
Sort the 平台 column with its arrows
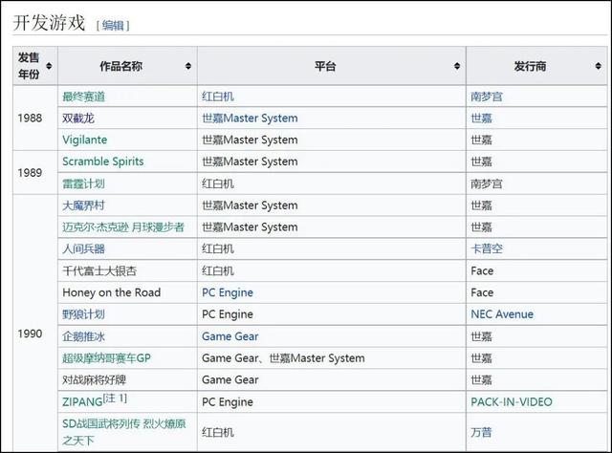pyautogui.click(x=457, y=66)
